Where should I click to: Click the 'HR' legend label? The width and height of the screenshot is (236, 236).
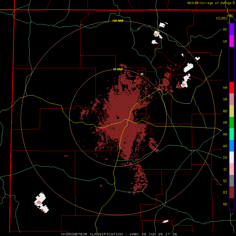coord(225,123)
